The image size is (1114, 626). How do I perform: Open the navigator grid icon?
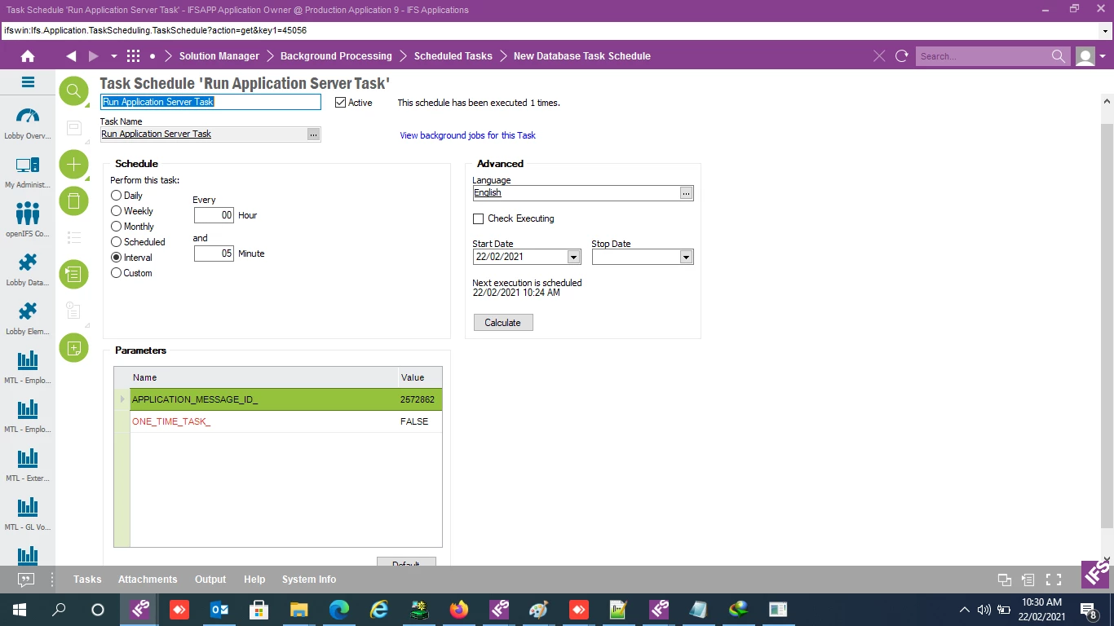pos(134,56)
